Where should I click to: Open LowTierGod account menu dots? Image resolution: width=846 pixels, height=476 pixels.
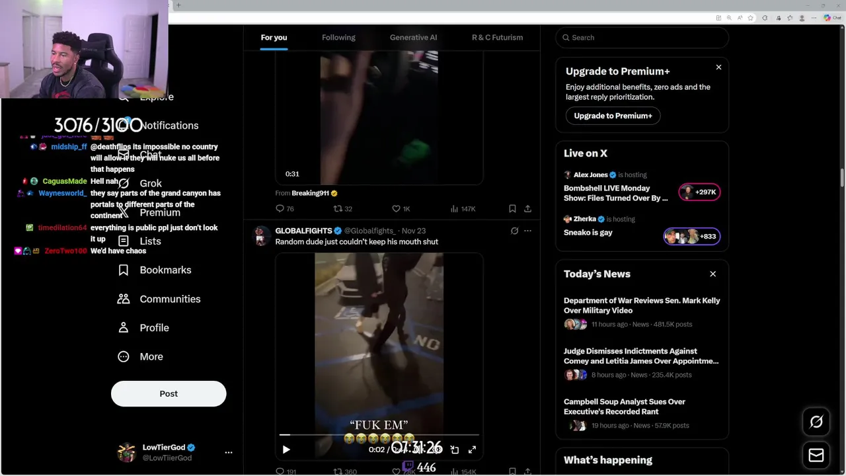pos(229,453)
